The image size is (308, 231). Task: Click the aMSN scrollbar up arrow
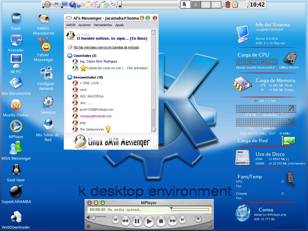154,32
